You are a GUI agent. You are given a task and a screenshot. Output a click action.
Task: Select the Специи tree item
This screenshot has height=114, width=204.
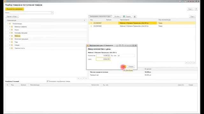(x=17, y=45)
